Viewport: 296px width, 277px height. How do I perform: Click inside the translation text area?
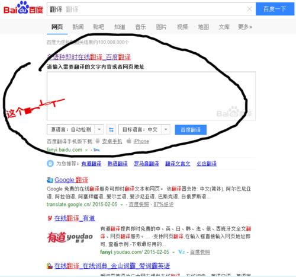(x=151, y=96)
